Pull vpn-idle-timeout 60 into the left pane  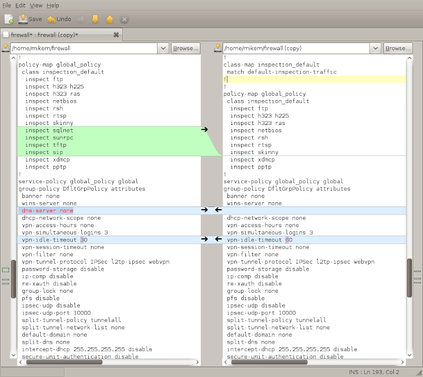218,239
